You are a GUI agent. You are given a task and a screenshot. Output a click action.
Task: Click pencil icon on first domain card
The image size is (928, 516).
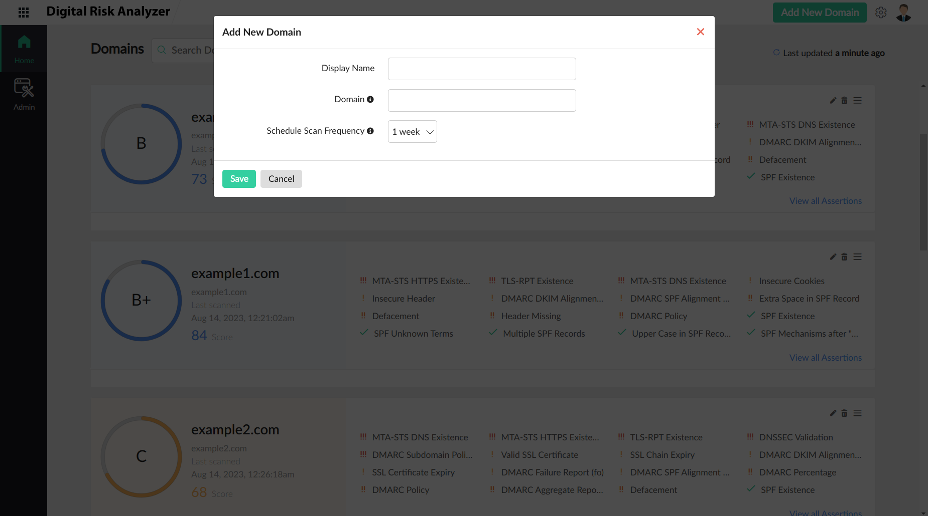click(833, 101)
